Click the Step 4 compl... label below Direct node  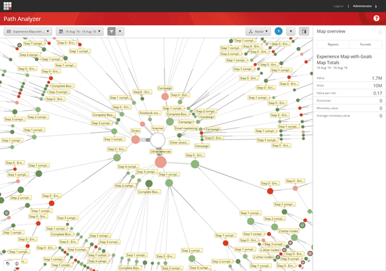[x=128, y=166]
